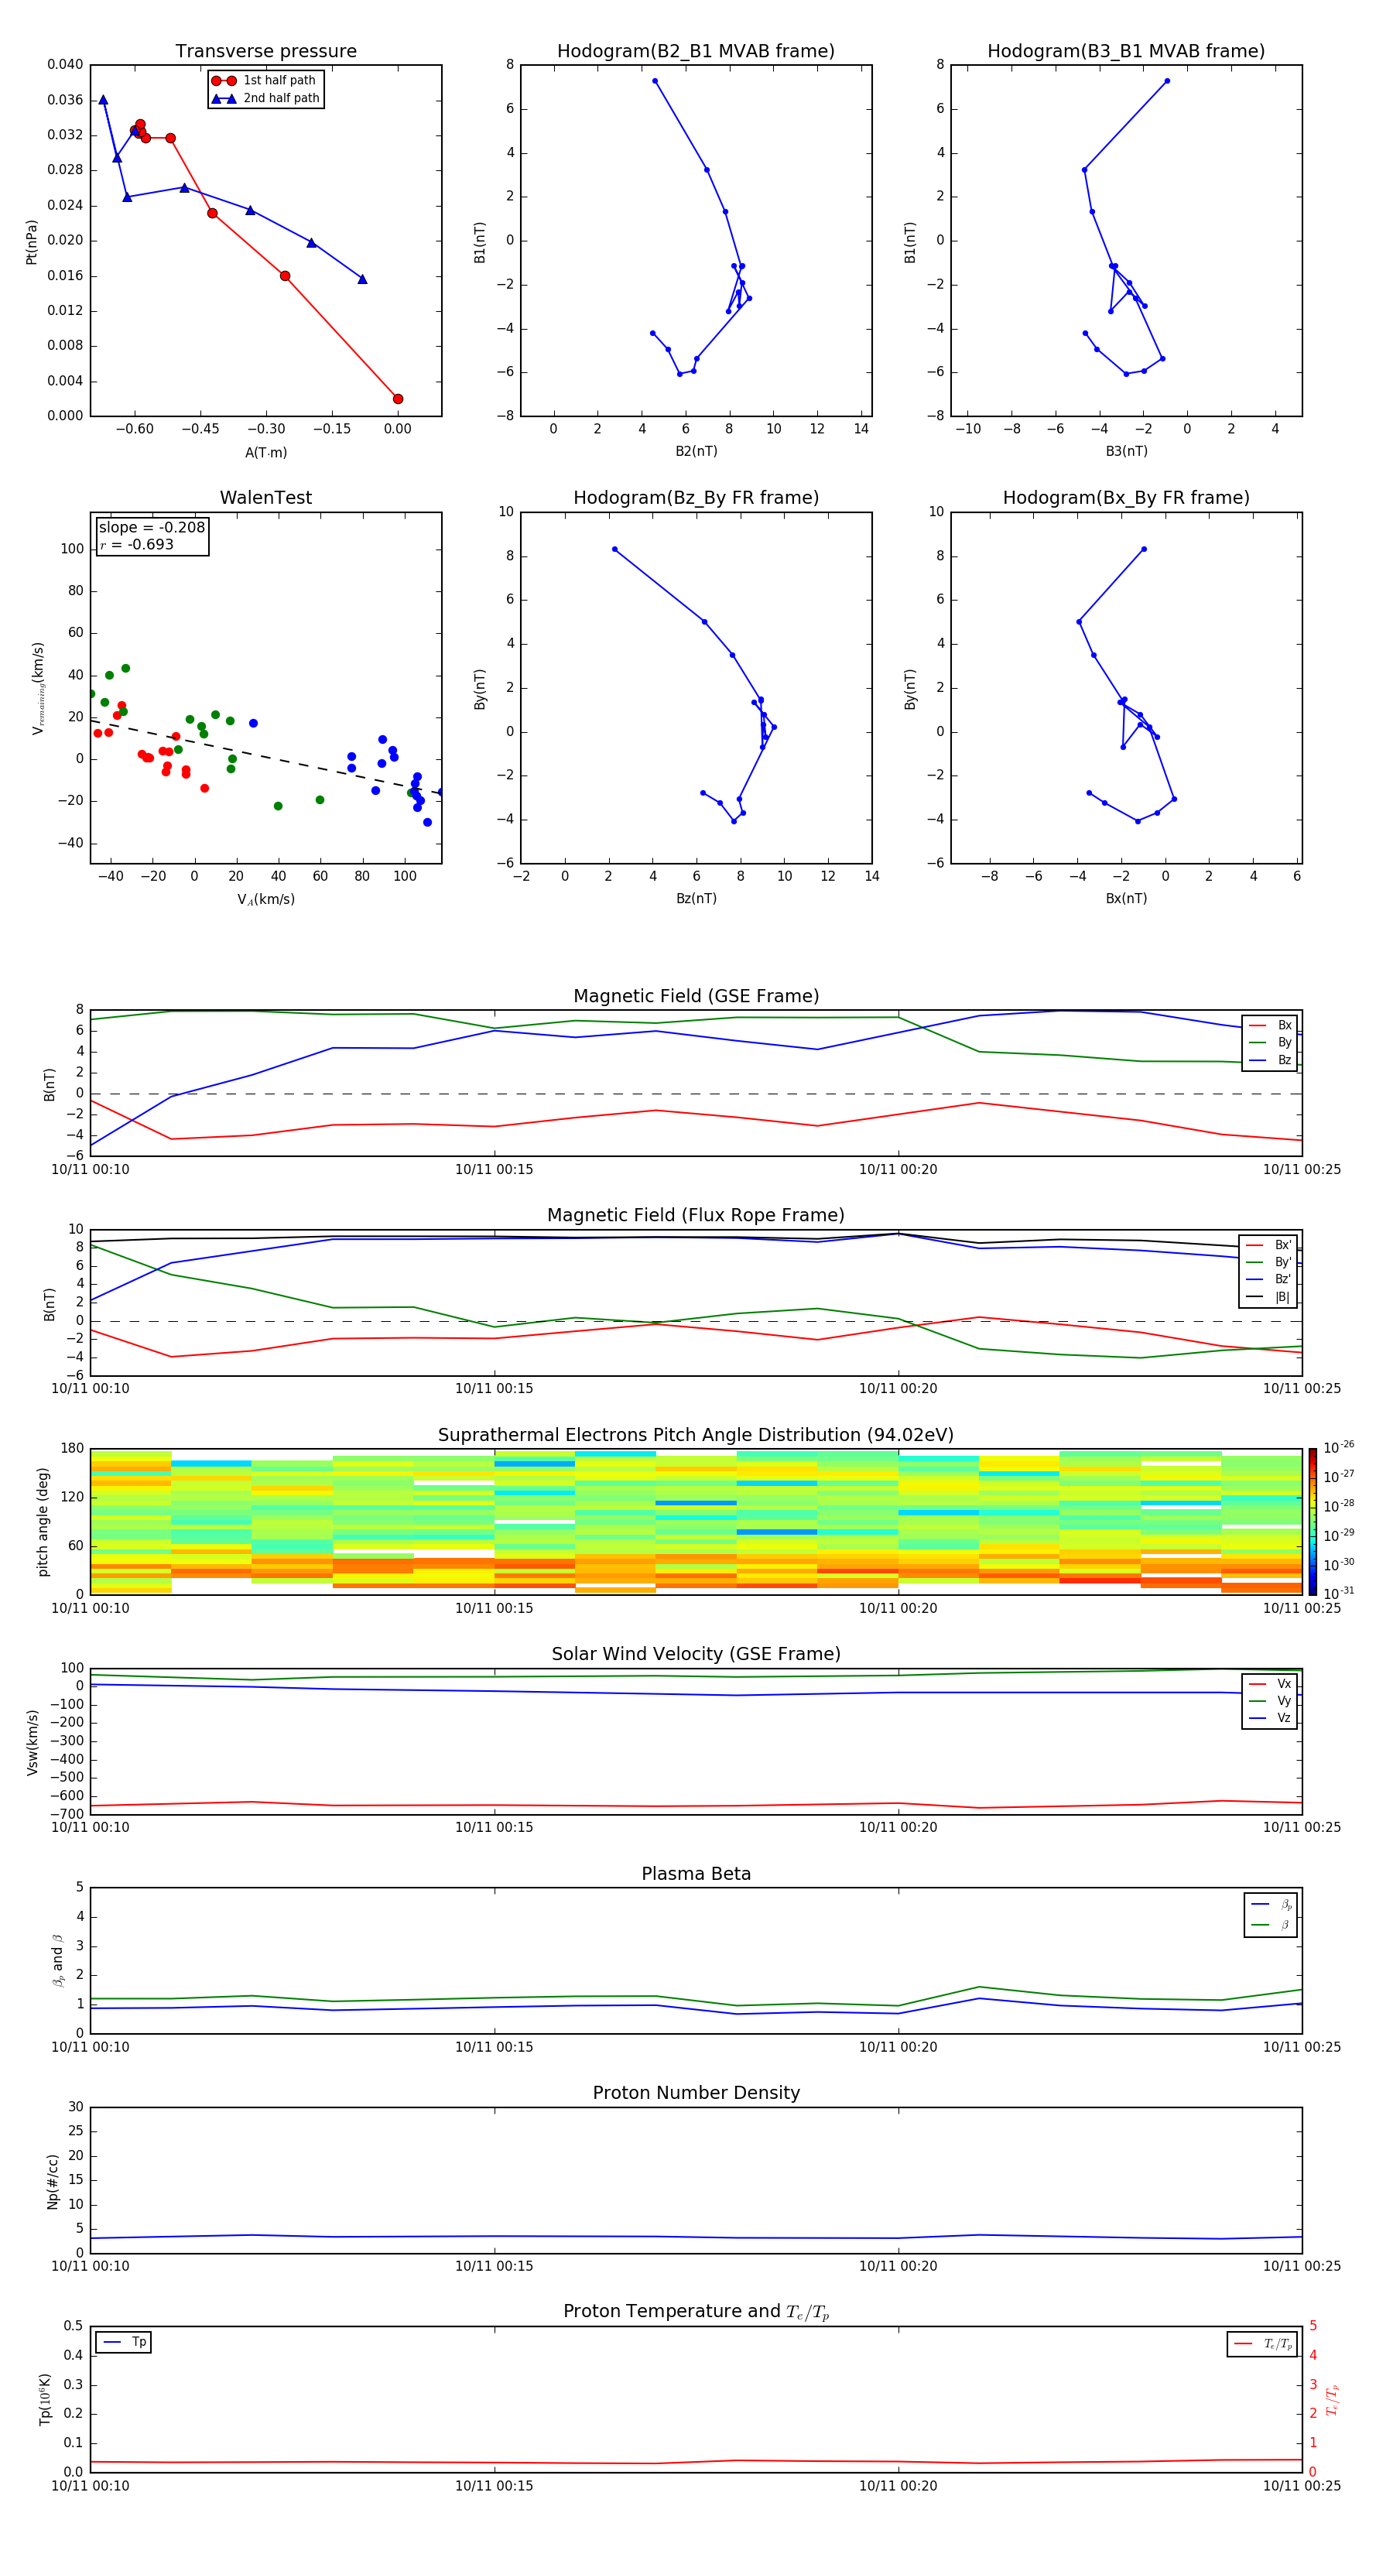Click the 'Bx(nT)' x-axis label
1393x2554 pixels.
pos(1126,899)
